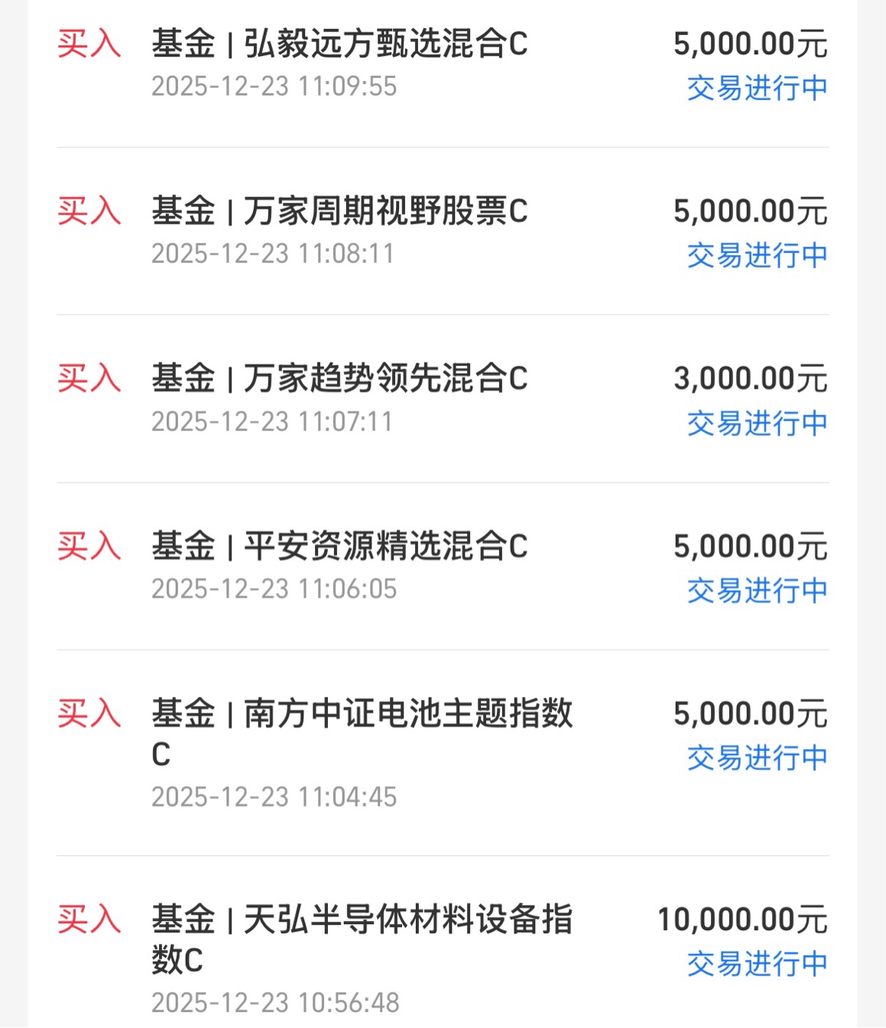Open the 万家趋势领先混合C transaction record
Viewport: 886px width, 1028px height.
[443, 399]
